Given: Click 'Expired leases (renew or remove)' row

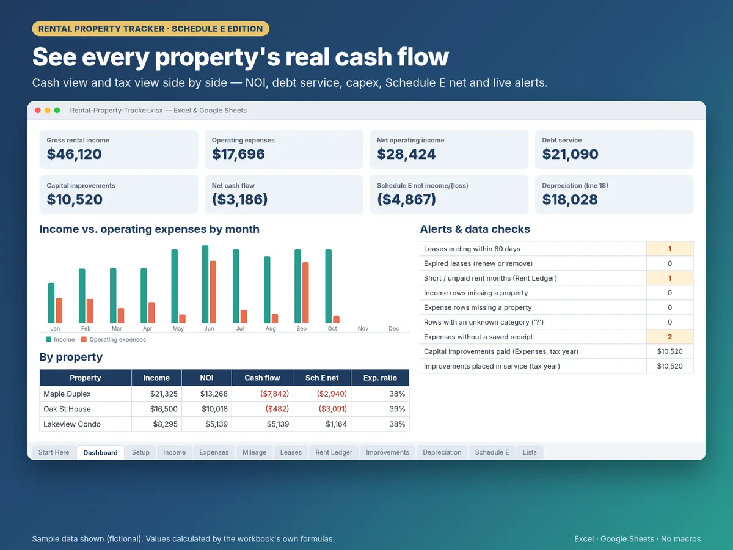Looking at the screenshot, I should (x=556, y=263).
